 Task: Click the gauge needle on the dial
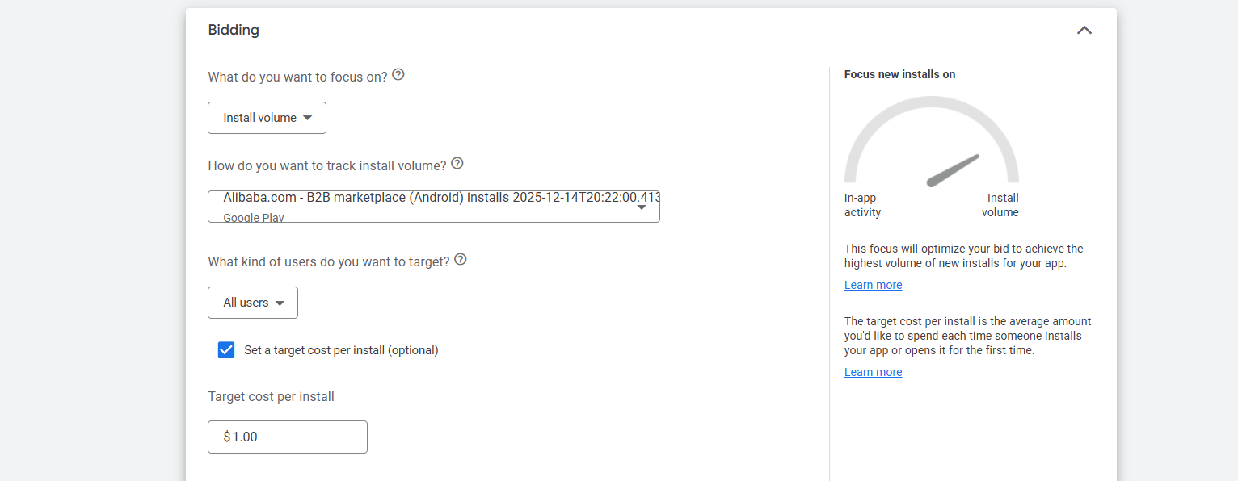pyautogui.click(x=954, y=170)
